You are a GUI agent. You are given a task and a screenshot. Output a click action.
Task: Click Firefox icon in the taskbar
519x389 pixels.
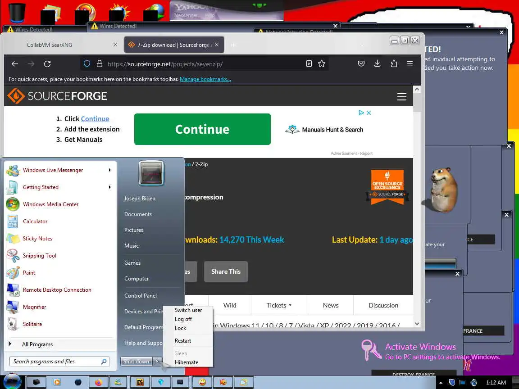(98, 382)
